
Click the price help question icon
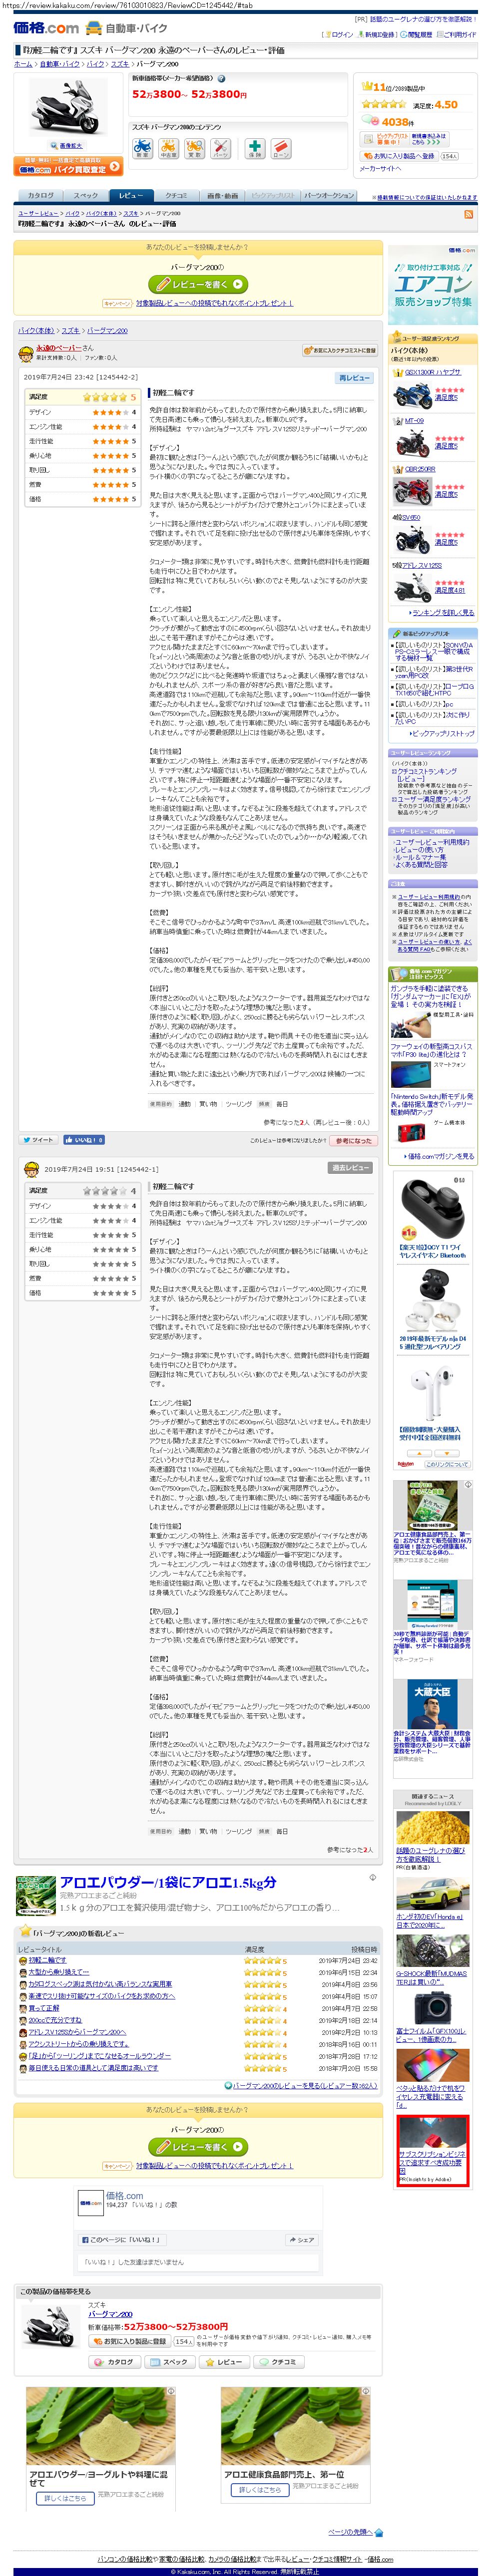pyautogui.click(x=222, y=78)
